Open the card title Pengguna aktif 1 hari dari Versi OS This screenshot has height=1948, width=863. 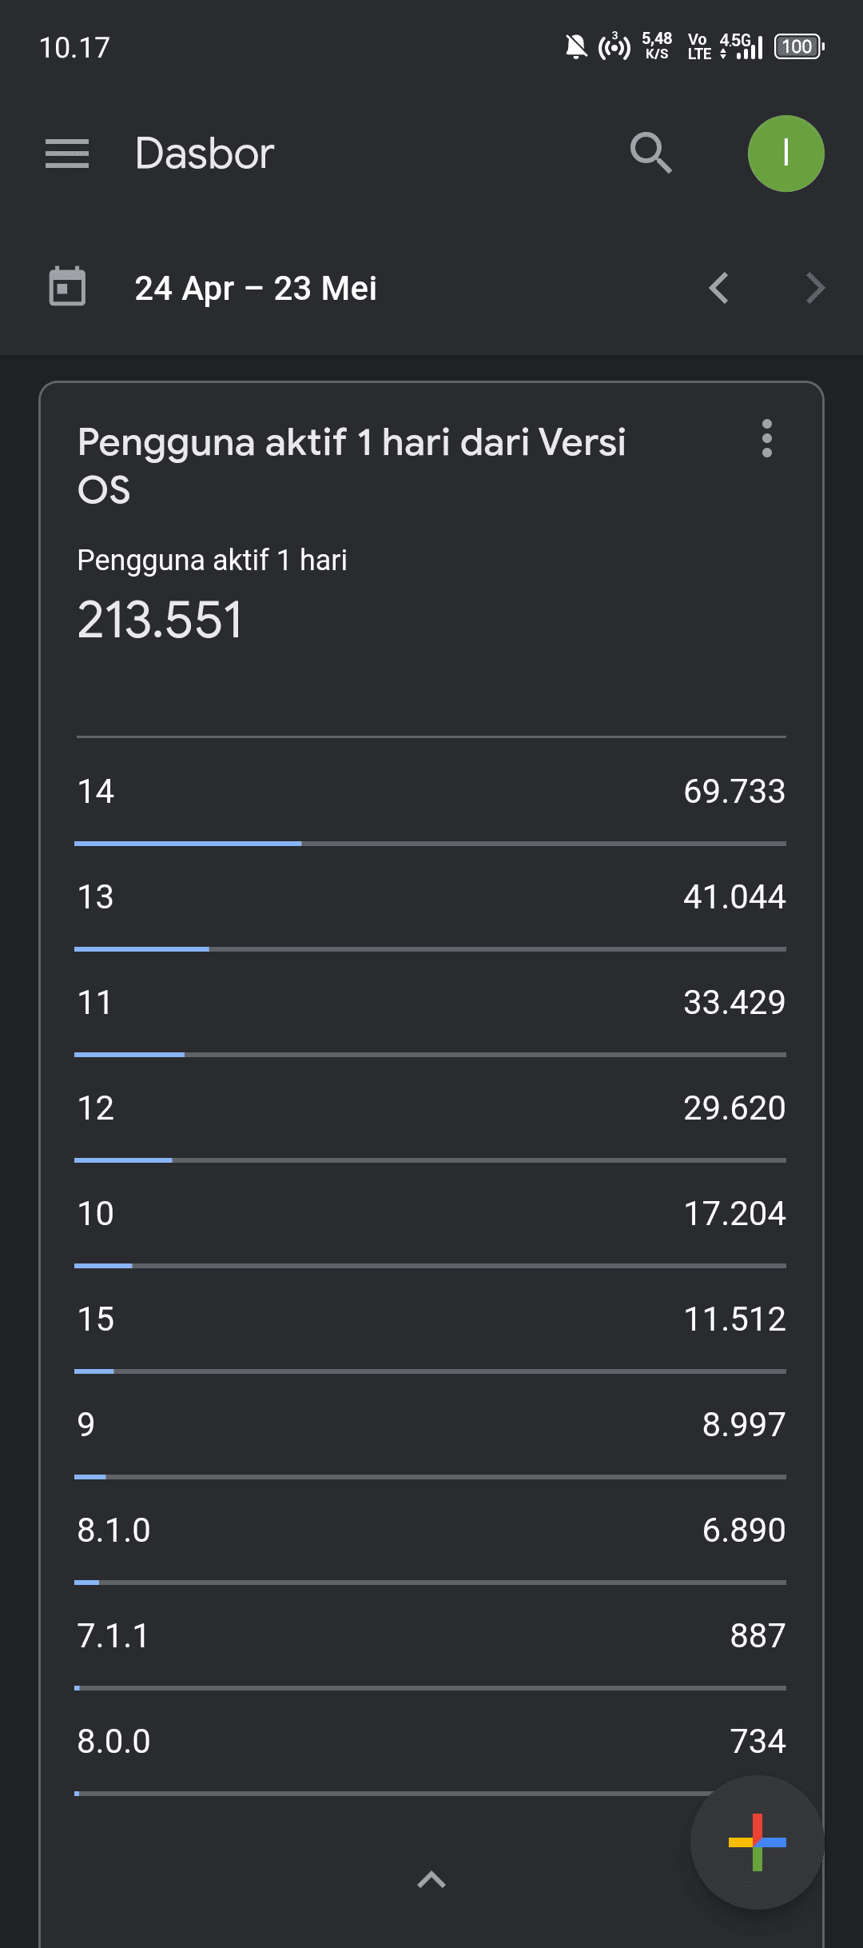352,465
